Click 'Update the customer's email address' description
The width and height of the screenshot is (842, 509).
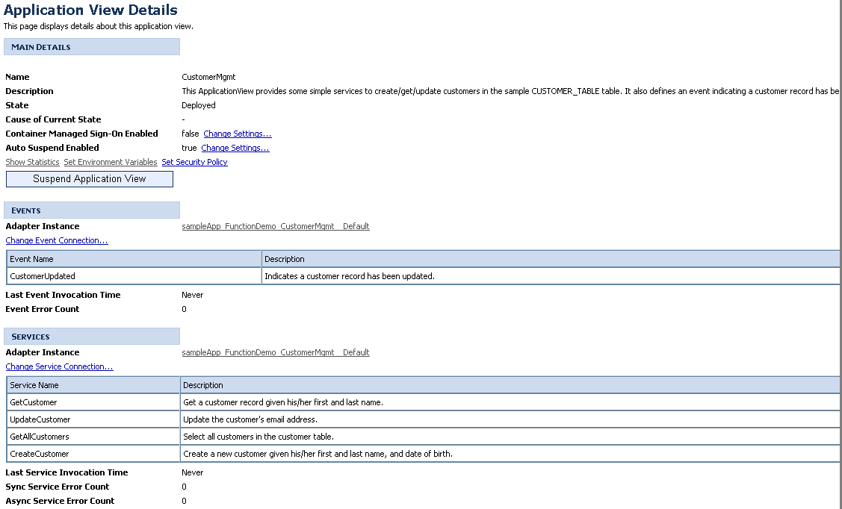pos(250,419)
